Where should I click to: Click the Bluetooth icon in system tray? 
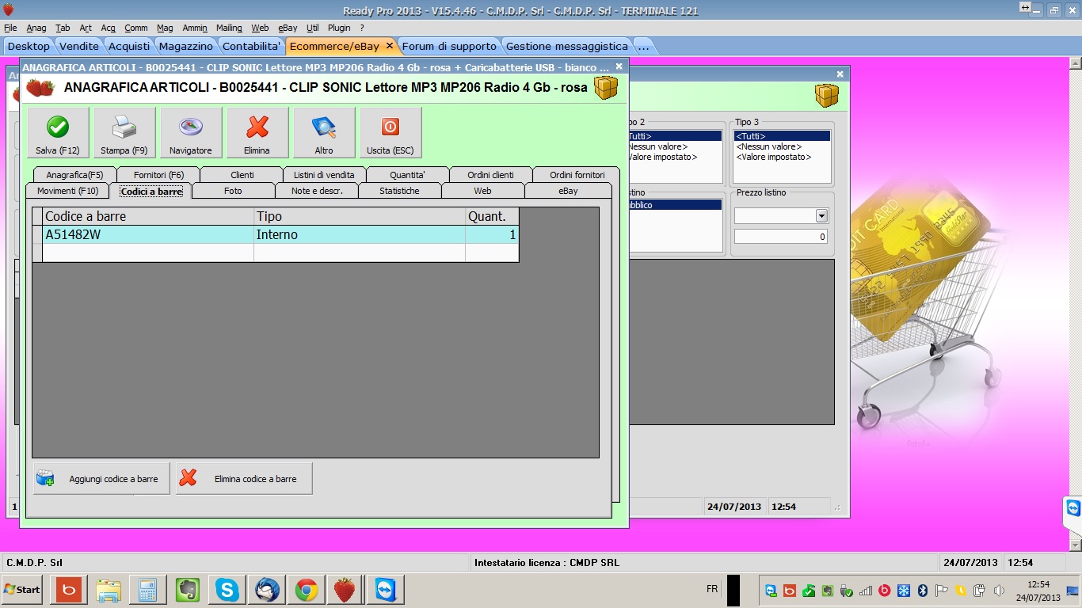coord(922,591)
